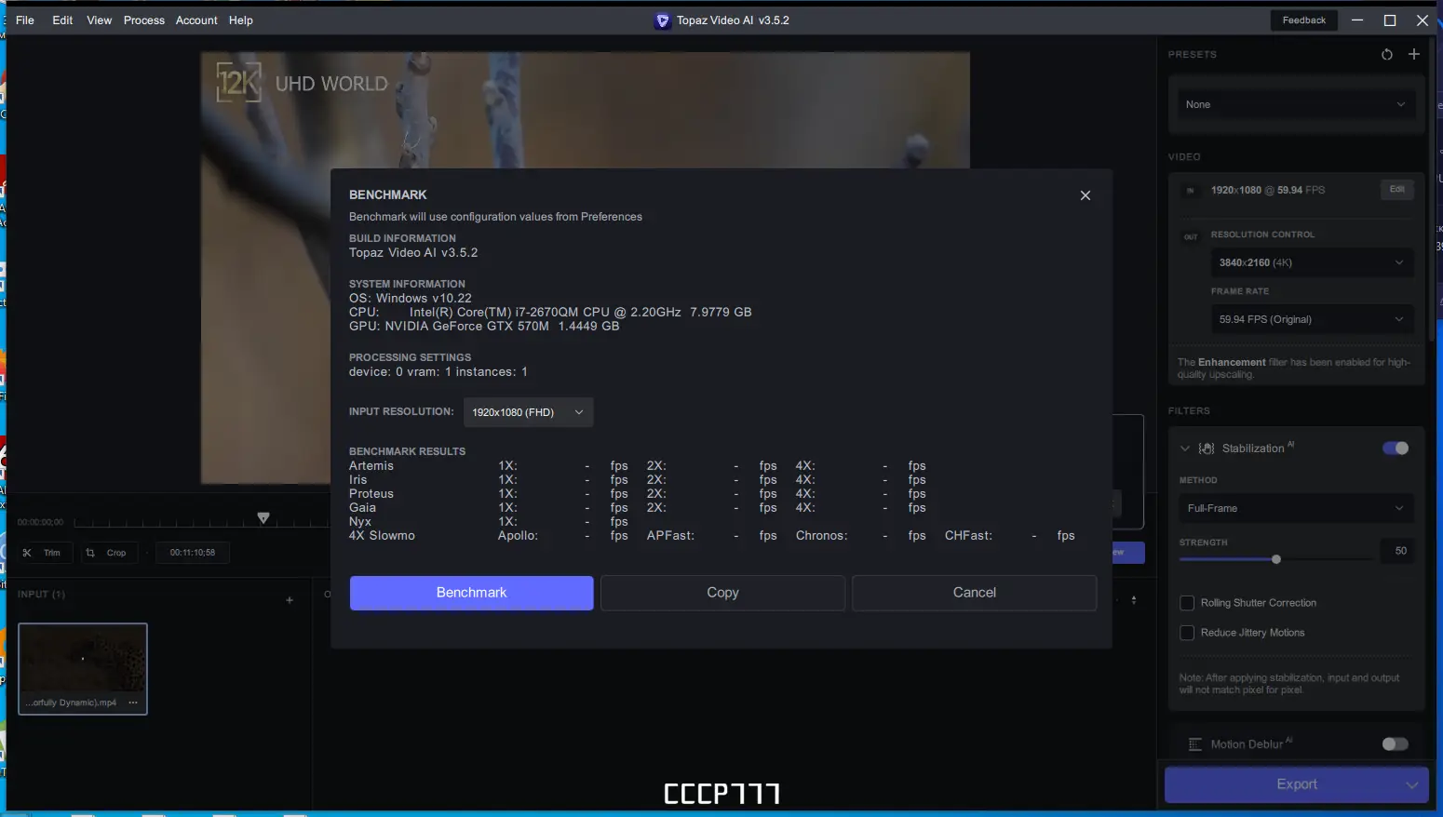Click the Stabilization filter icon
The width and height of the screenshot is (1443, 817).
[x=1207, y=449]
